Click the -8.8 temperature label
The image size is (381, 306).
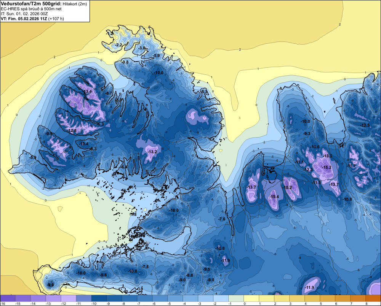(189, 275)
